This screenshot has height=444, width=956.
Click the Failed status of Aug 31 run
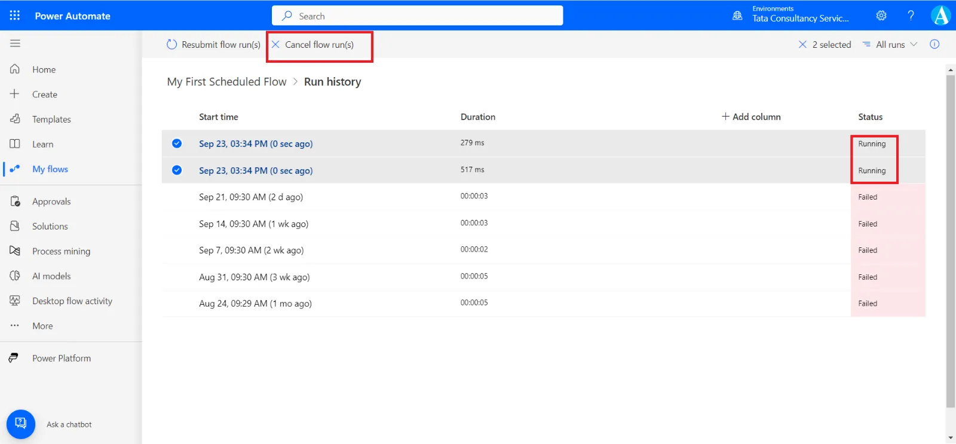868,277
